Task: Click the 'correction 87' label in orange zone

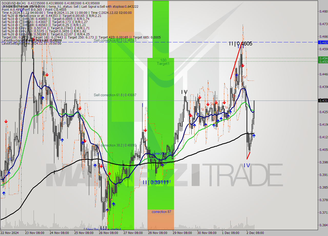Action: [161, 212]
